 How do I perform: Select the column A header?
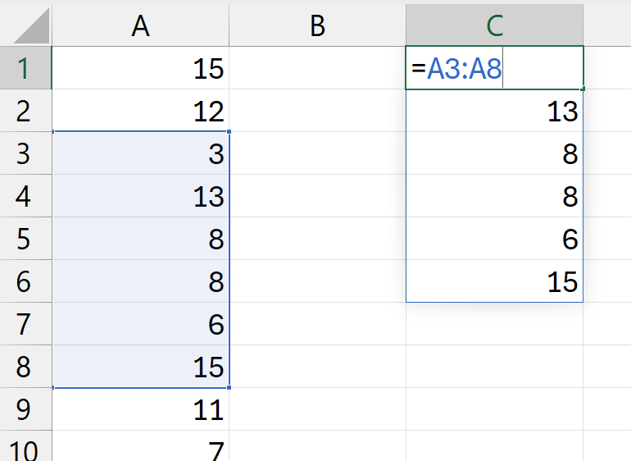[x=140, y=25]
